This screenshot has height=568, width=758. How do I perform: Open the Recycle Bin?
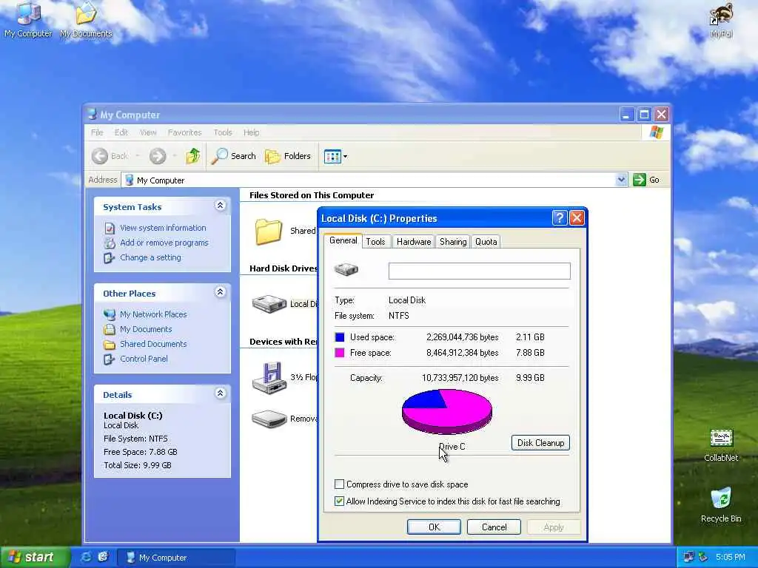[x=721, y=504]
